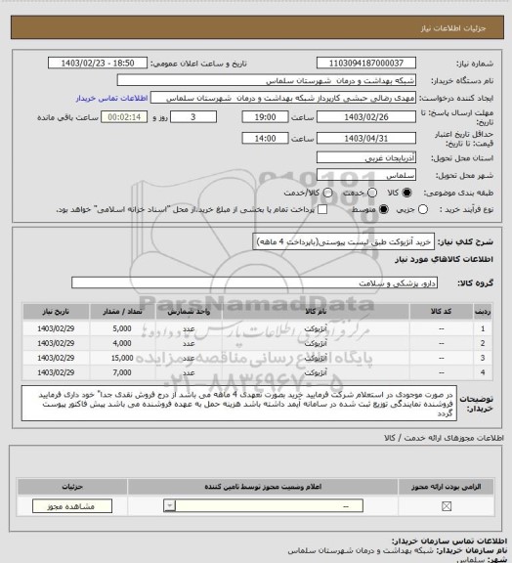Open the license status dropdown arrow
This screenshot has height=563, width=512.
coord(169,506)
